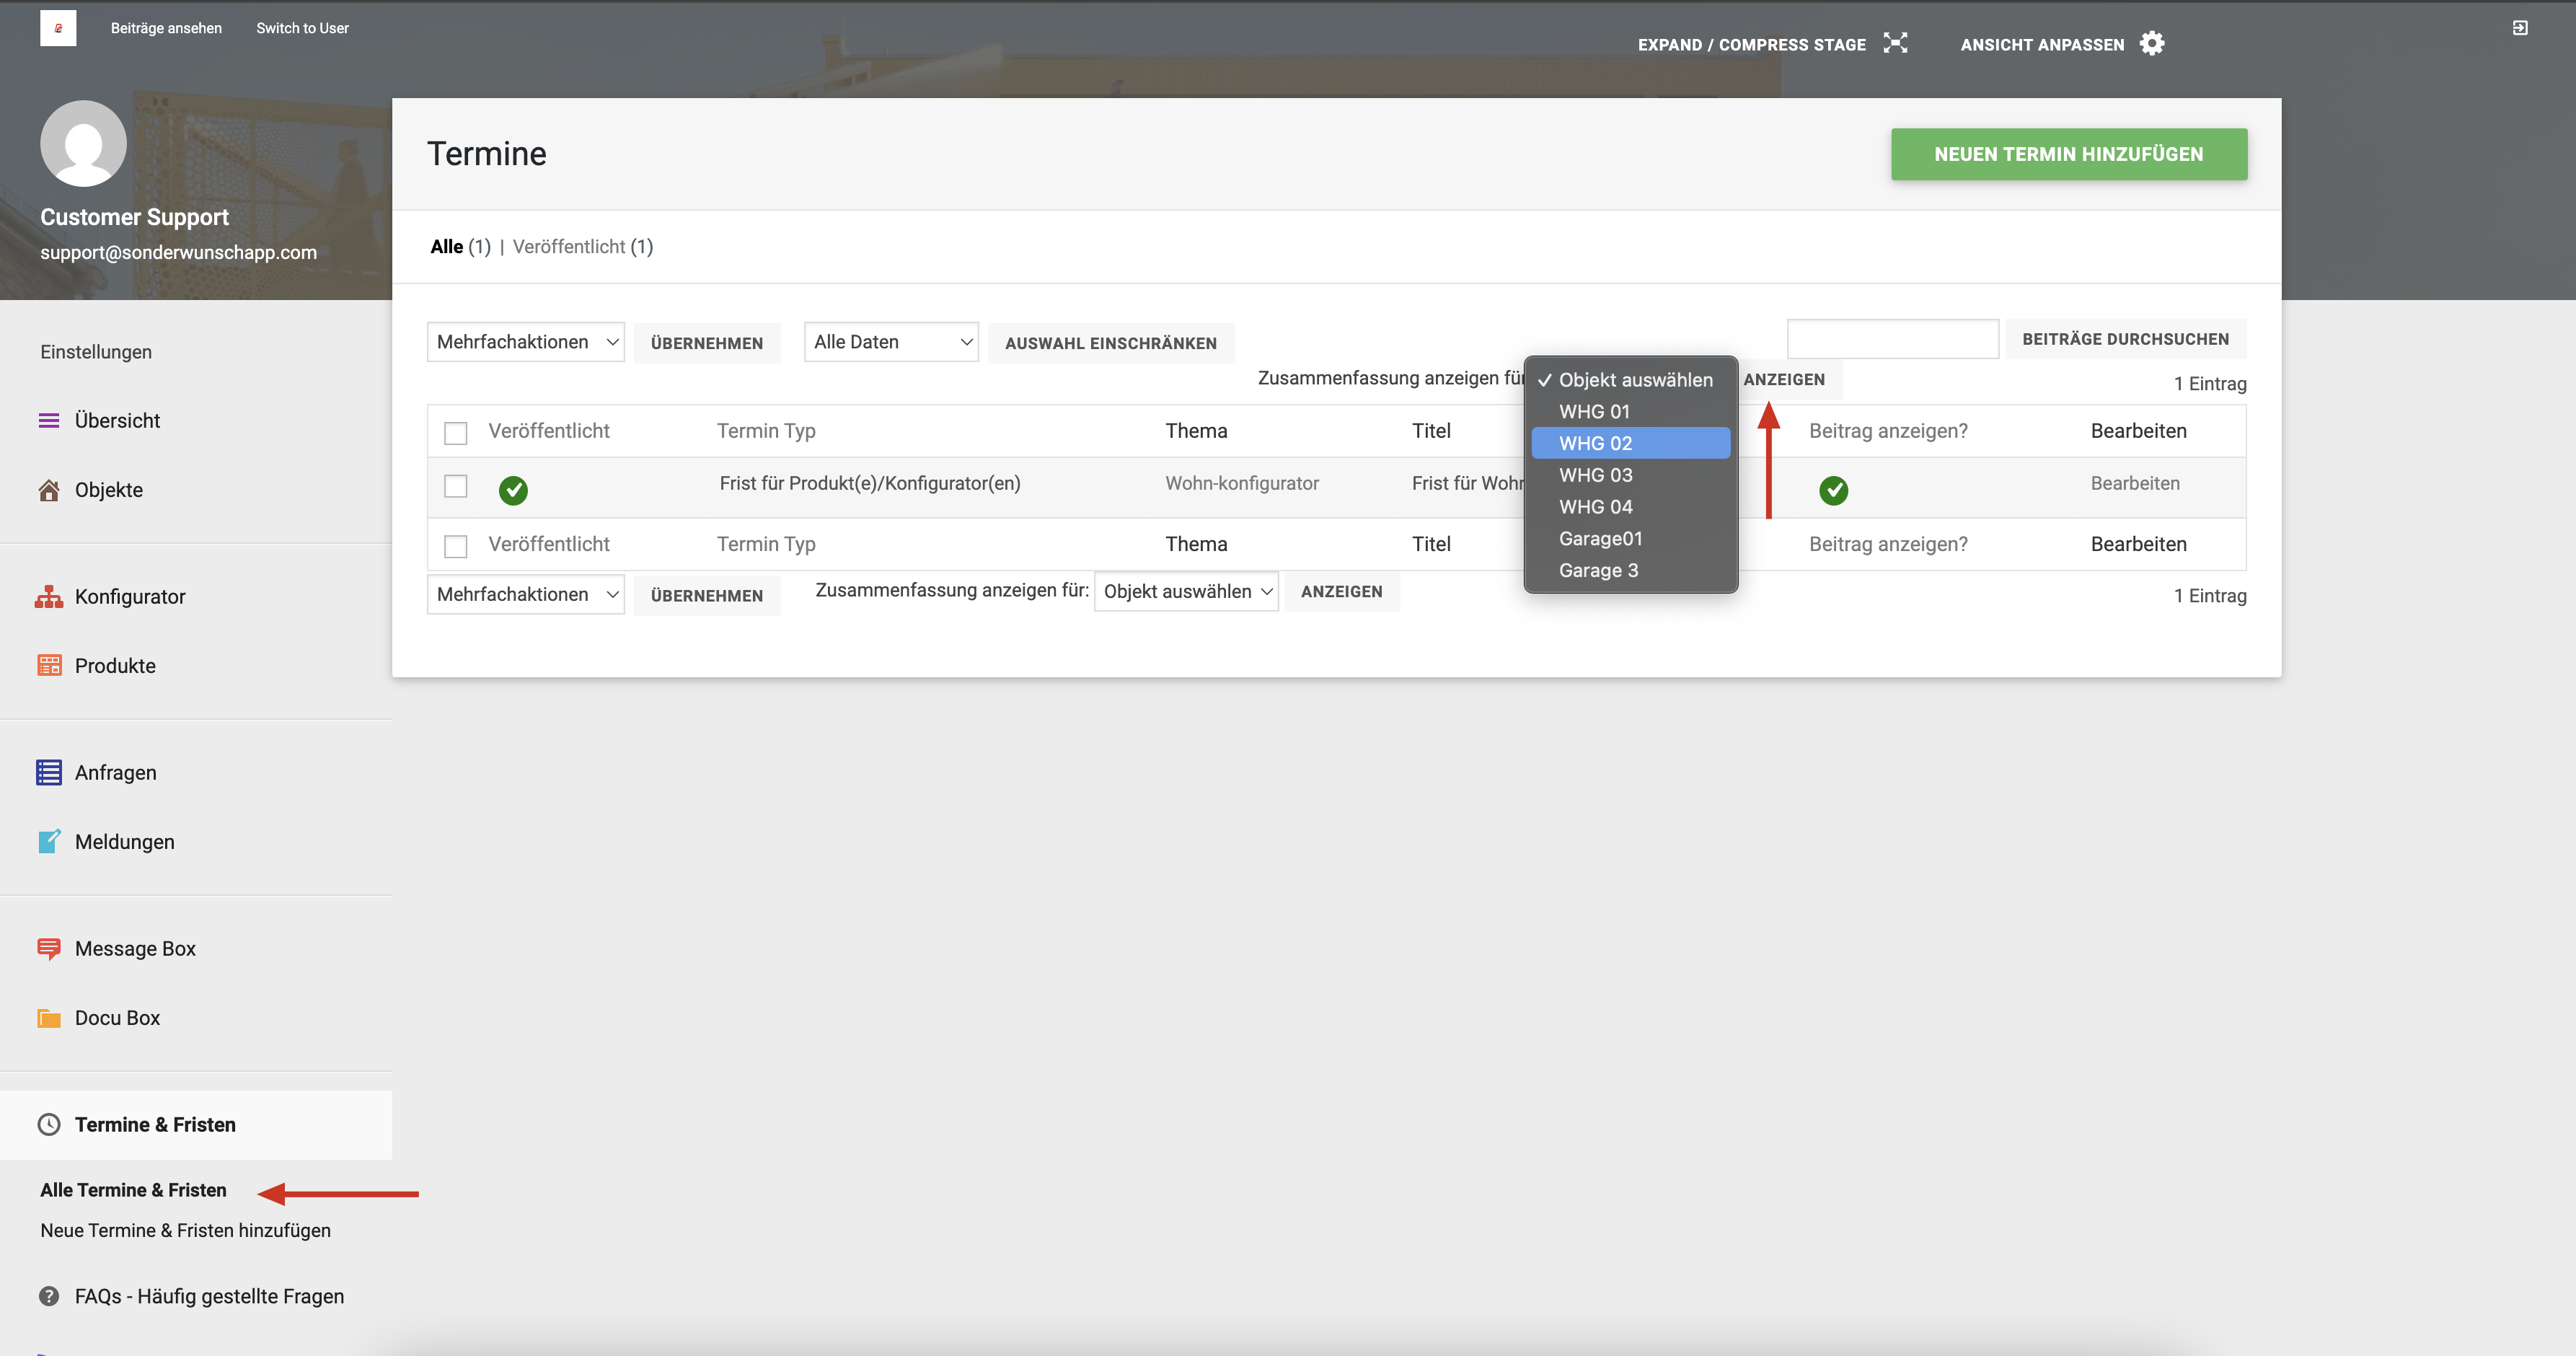Expand the Alle Daten date filter

click(891, 342)
